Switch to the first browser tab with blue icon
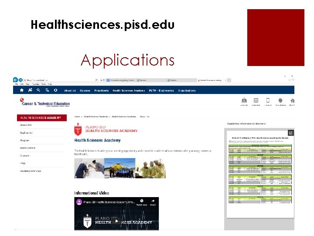 pos(121,80)
